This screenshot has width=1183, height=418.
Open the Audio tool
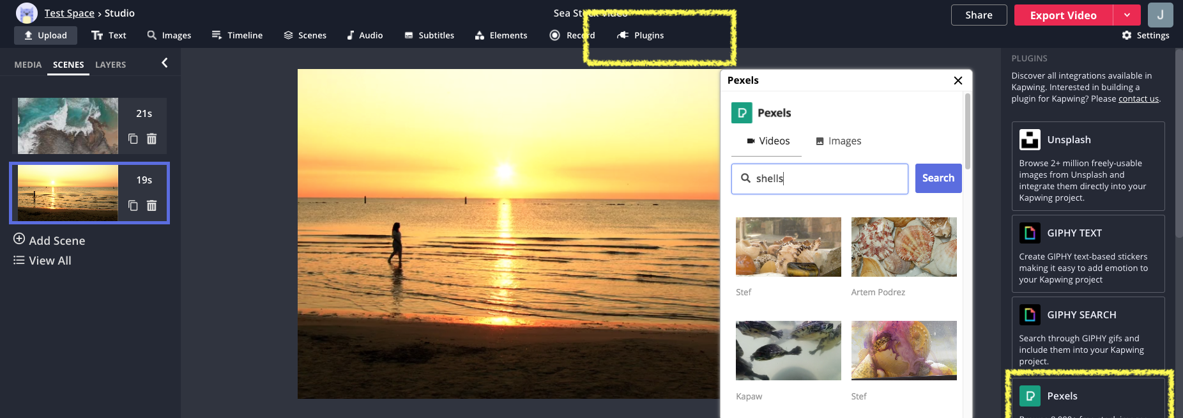click(365, 35)
